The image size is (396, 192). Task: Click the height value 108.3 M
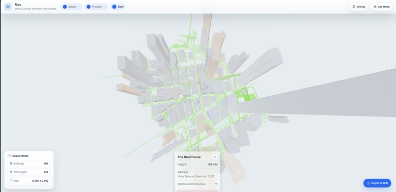coord(213,165)
